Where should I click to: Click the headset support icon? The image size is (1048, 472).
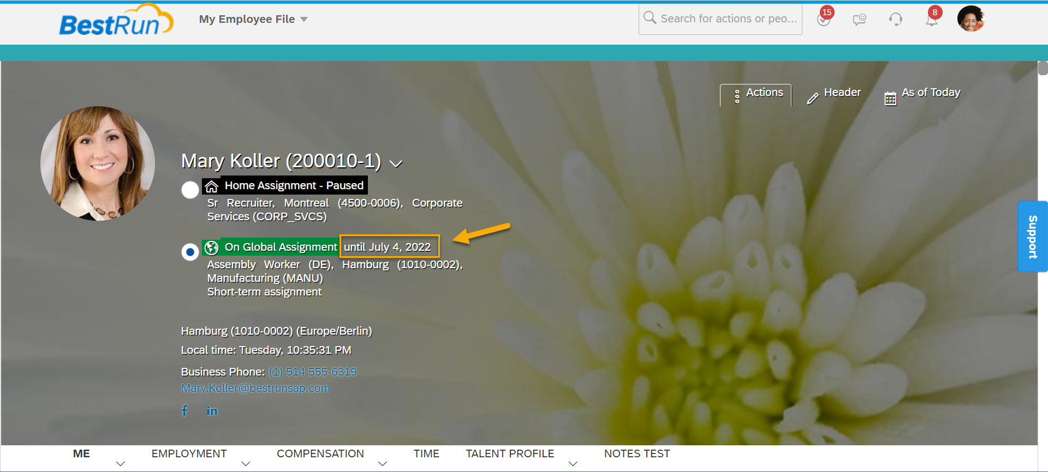tap(896, 20)
